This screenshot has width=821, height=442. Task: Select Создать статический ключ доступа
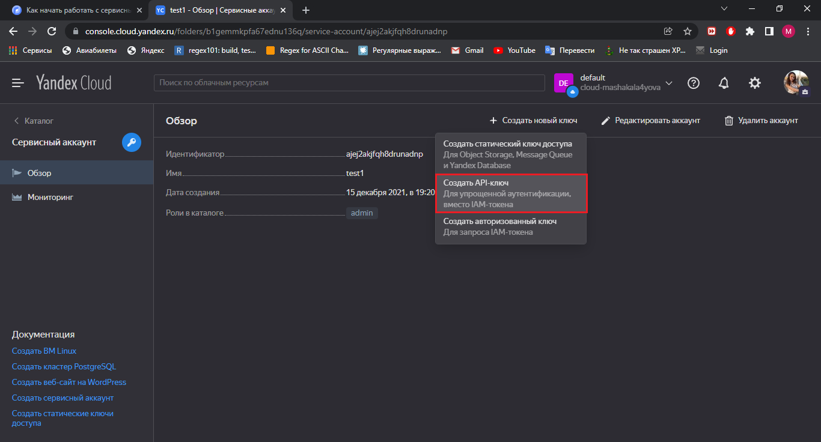511,154
